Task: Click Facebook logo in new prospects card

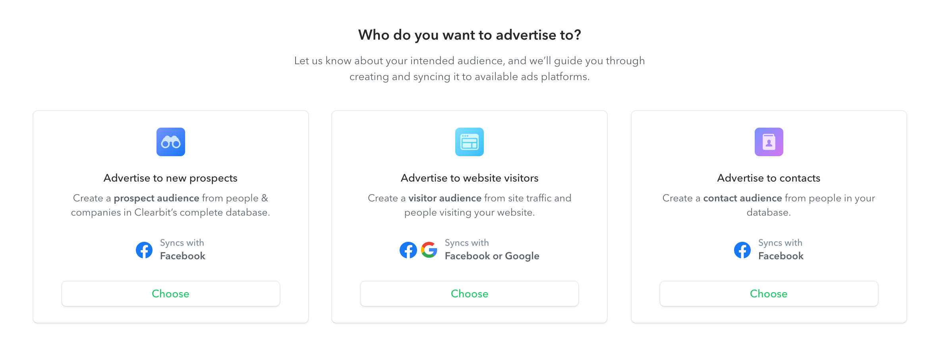Action: pyautogui.click(x=144, y=250)
